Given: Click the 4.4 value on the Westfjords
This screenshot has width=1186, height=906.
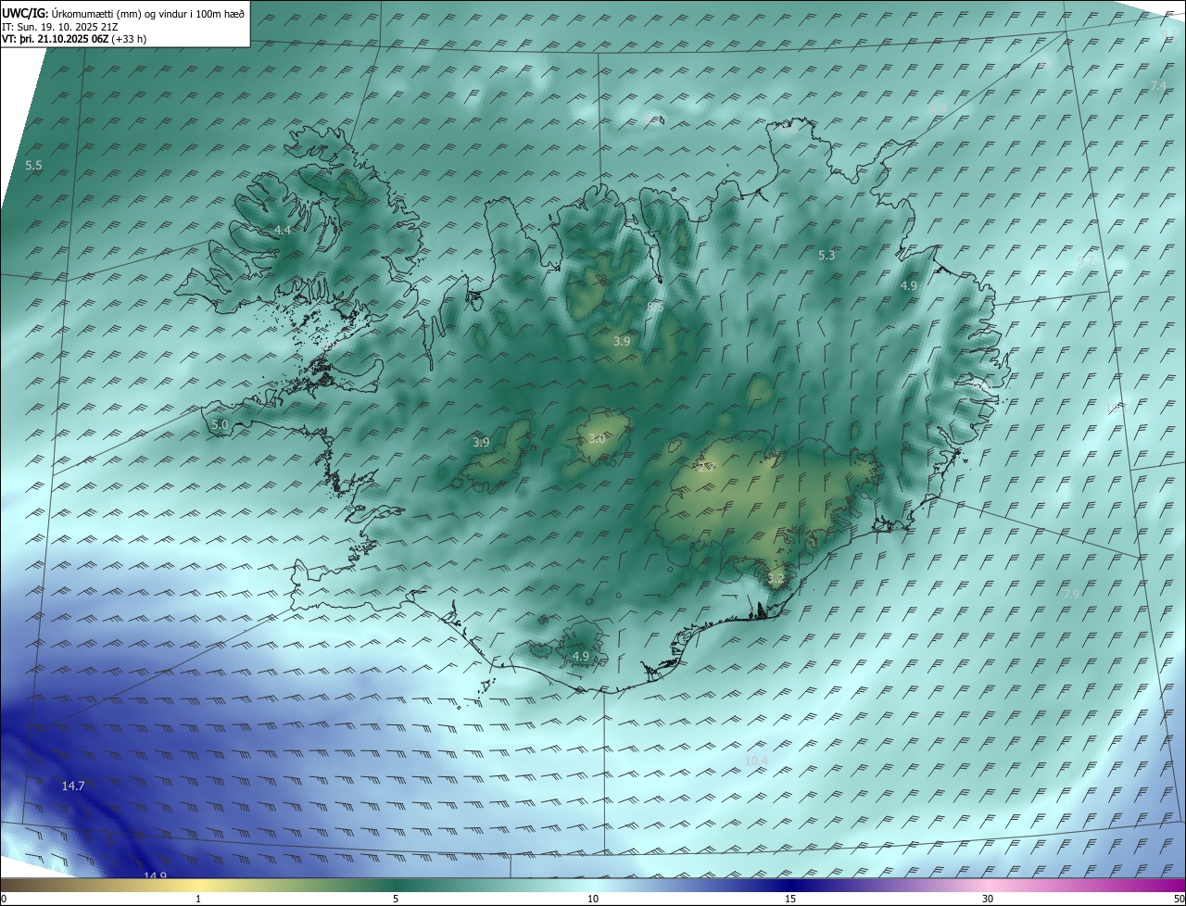Looking at the screenshot, I should 283,230.
